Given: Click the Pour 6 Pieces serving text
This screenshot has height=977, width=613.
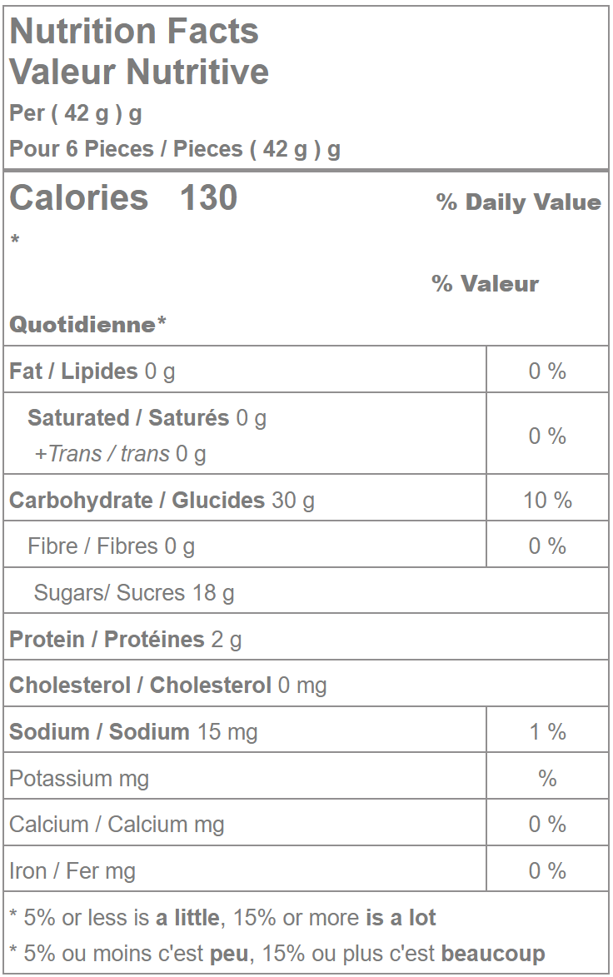Looking at the screenshot, I should 175,149.
